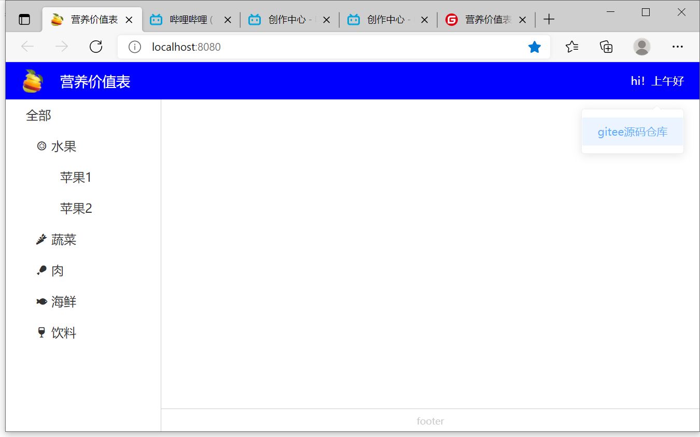Viewport: 700px width, 437px height.
Task: Minimize the browser window
Action: 610,12
